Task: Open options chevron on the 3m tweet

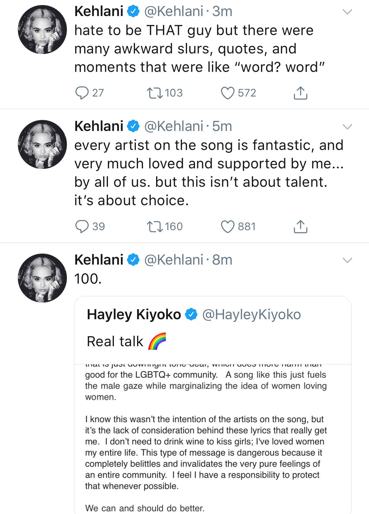Action: tap(347, 12)
